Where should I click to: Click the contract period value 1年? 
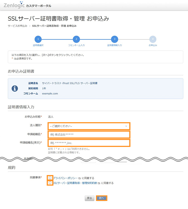(x=44, y=88)
